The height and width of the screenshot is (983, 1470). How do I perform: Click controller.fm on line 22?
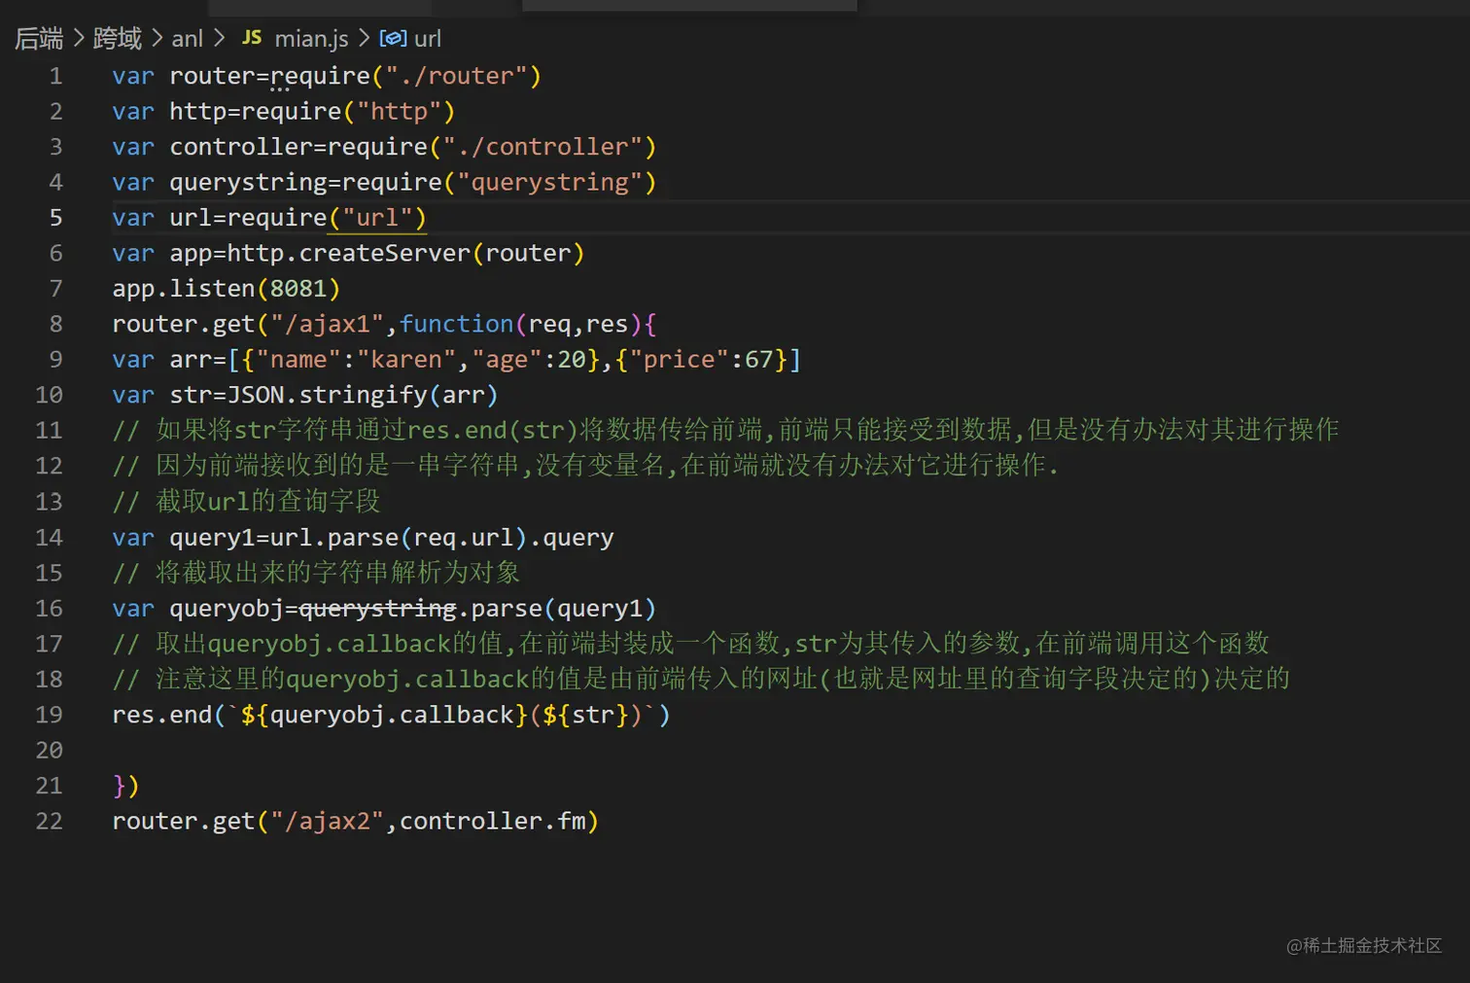click(x=493, y=822)
